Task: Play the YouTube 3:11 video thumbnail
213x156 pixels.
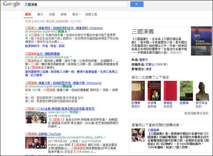Action: click(36, 143)
